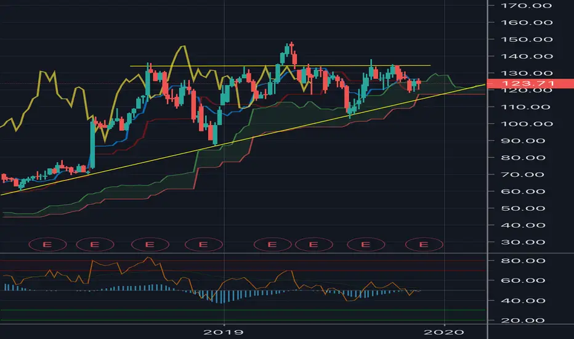This screenshot has height=339, width=574.
Task: Click the 50.00 price axis label
Action: (x=523, y=208)
